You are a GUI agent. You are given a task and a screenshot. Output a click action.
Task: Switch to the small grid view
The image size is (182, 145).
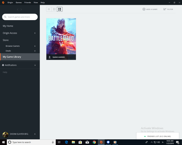pos(49,9)
